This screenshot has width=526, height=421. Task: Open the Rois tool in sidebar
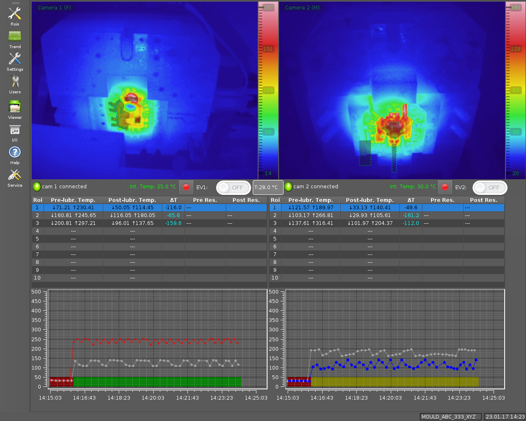15,14
